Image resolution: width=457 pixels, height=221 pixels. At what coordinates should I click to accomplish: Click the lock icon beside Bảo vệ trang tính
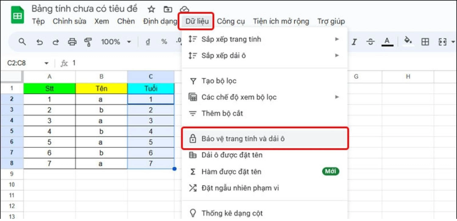tap(193, 139)
